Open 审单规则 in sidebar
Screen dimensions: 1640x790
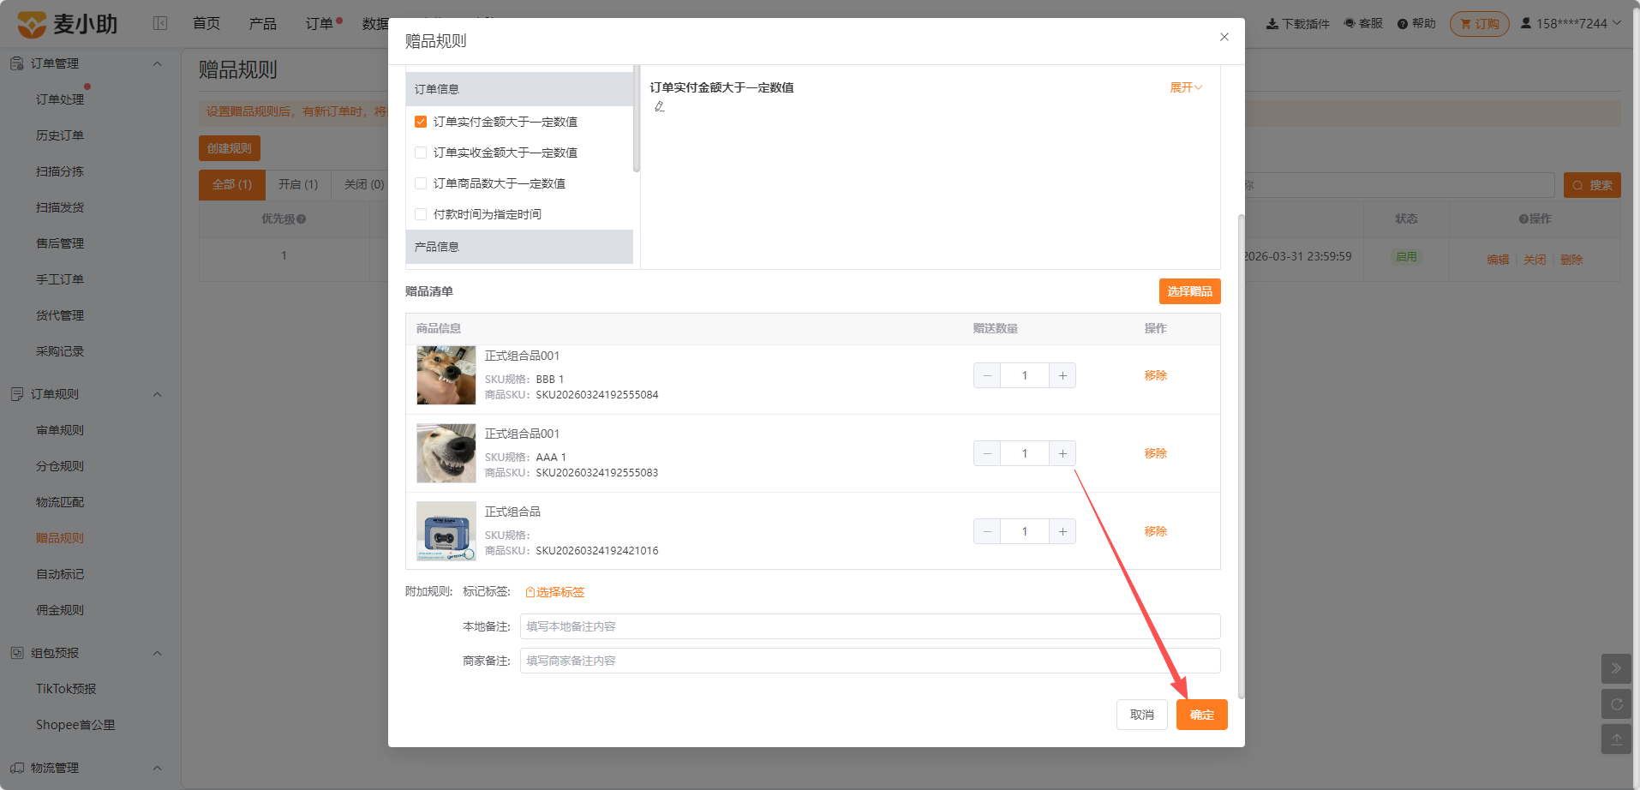[60, 430]
